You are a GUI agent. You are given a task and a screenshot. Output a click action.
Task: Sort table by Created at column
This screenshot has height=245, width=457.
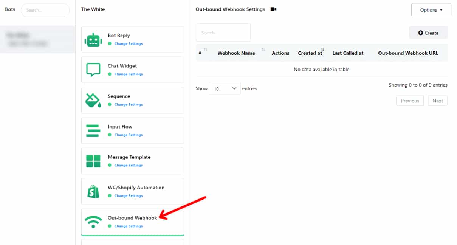point(310,53)
